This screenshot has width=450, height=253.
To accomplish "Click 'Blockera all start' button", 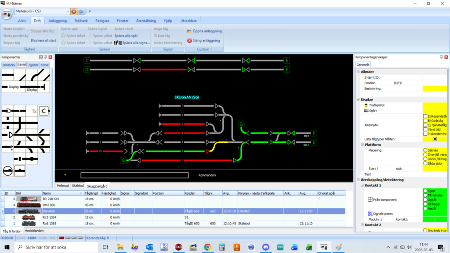I will (44, 40).
